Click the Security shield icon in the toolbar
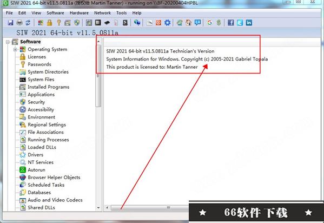This screenshot has height=223, width=324. click(x=77, y=23)
